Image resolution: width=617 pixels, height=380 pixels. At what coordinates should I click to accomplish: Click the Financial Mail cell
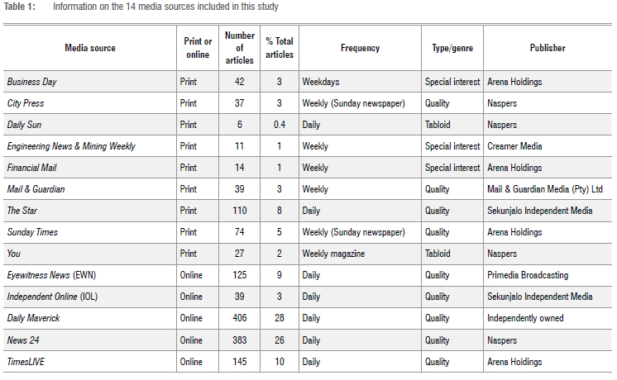[x=31, y=168]
